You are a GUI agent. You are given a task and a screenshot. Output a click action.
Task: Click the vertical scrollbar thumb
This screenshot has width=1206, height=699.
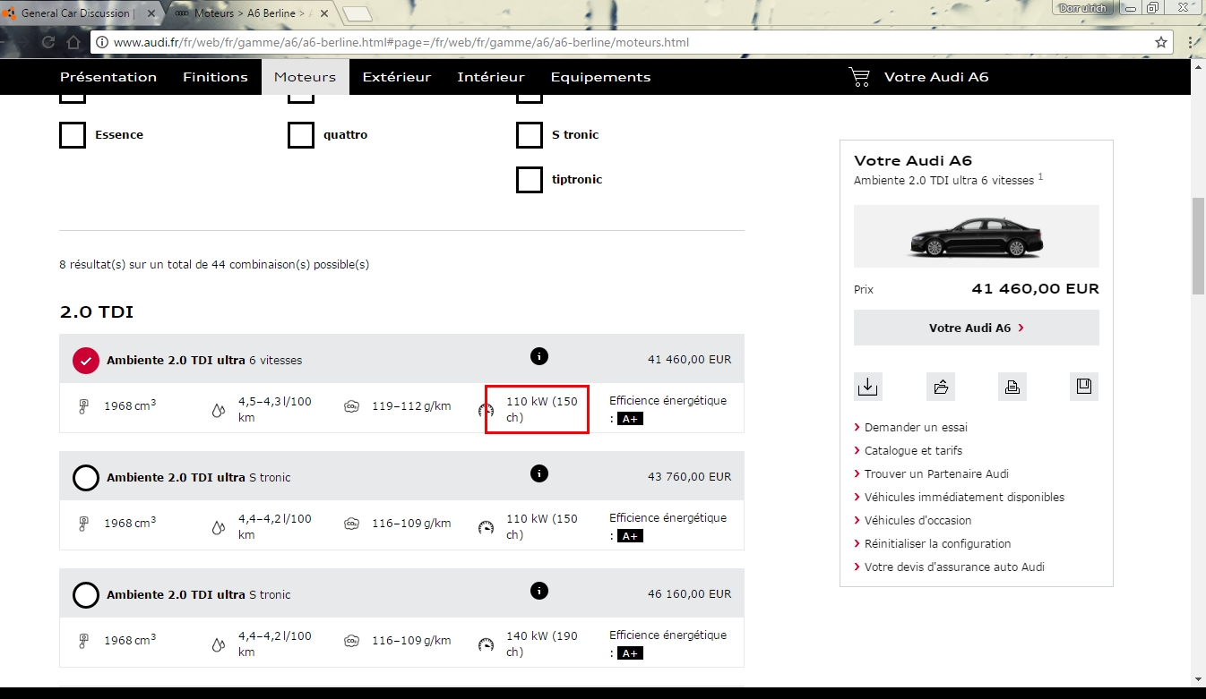pos(1198,246)
